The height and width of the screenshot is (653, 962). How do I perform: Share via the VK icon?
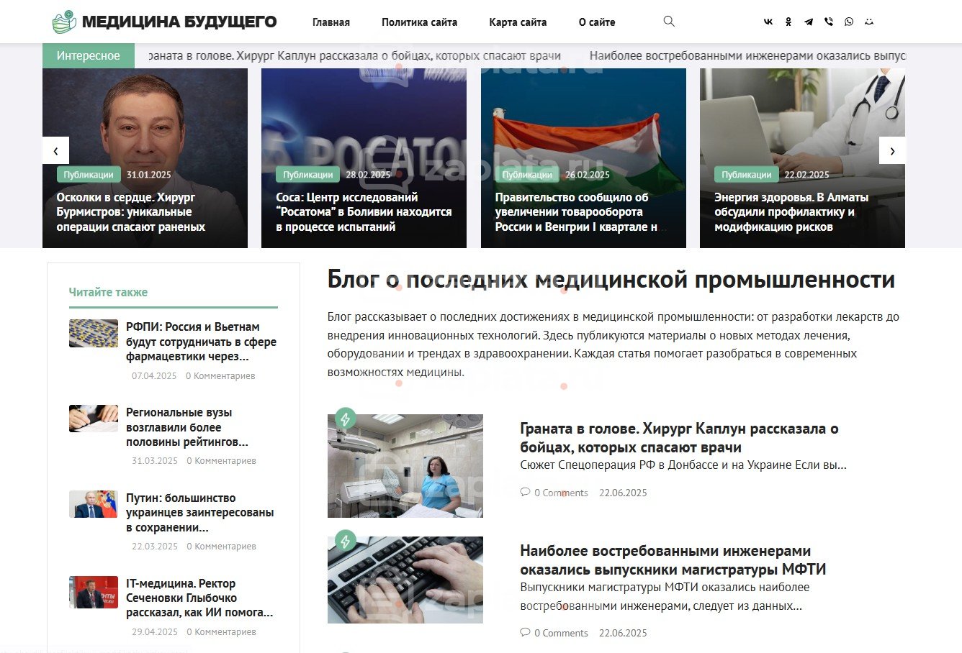(x=768, y=22)
